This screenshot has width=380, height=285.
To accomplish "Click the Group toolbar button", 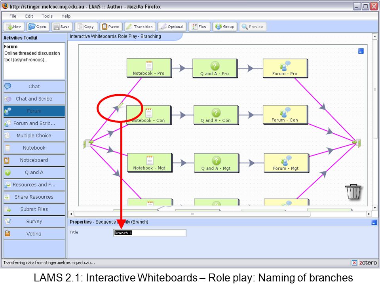I will (225, 27).
